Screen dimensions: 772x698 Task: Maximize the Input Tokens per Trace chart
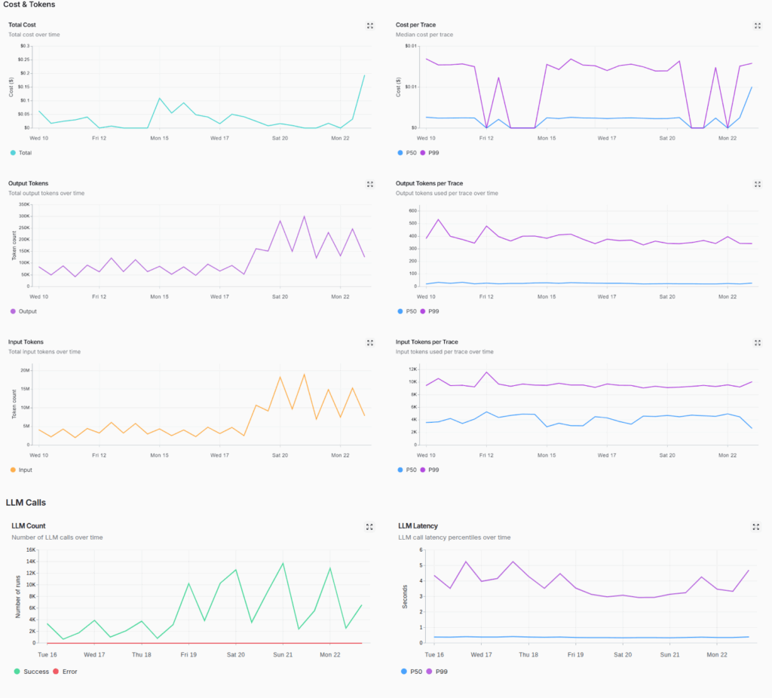point(758,342)
